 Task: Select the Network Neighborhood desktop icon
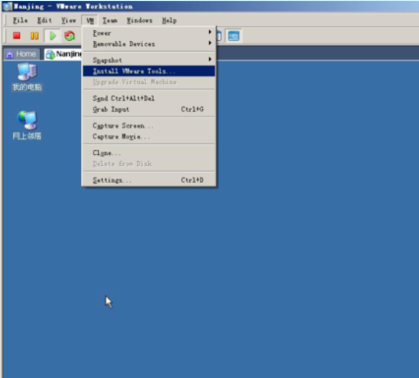[x=27, y=126]
